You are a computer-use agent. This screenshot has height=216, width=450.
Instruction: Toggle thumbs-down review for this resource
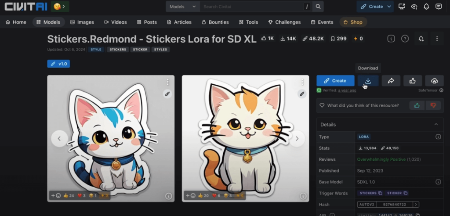click(433, 105)
